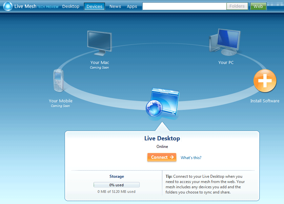Click the Live Mesh orb logo

click(x=8, y=6)
